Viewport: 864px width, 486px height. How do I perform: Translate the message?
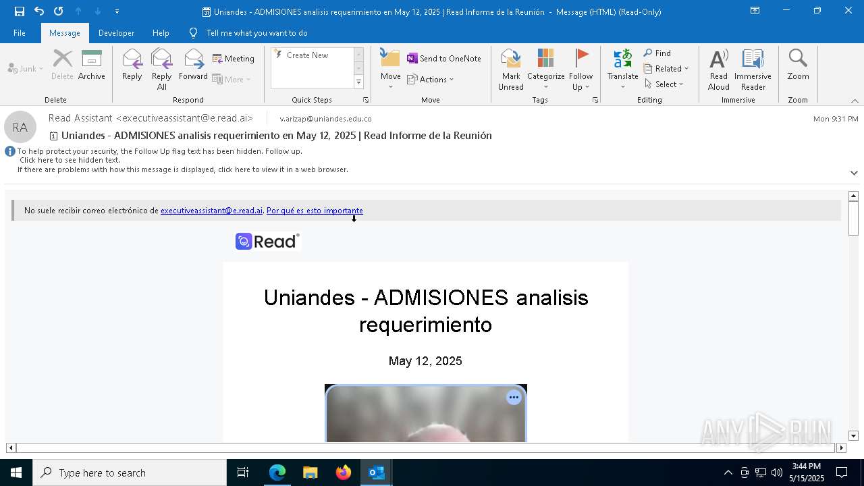(x=623, y=69)
